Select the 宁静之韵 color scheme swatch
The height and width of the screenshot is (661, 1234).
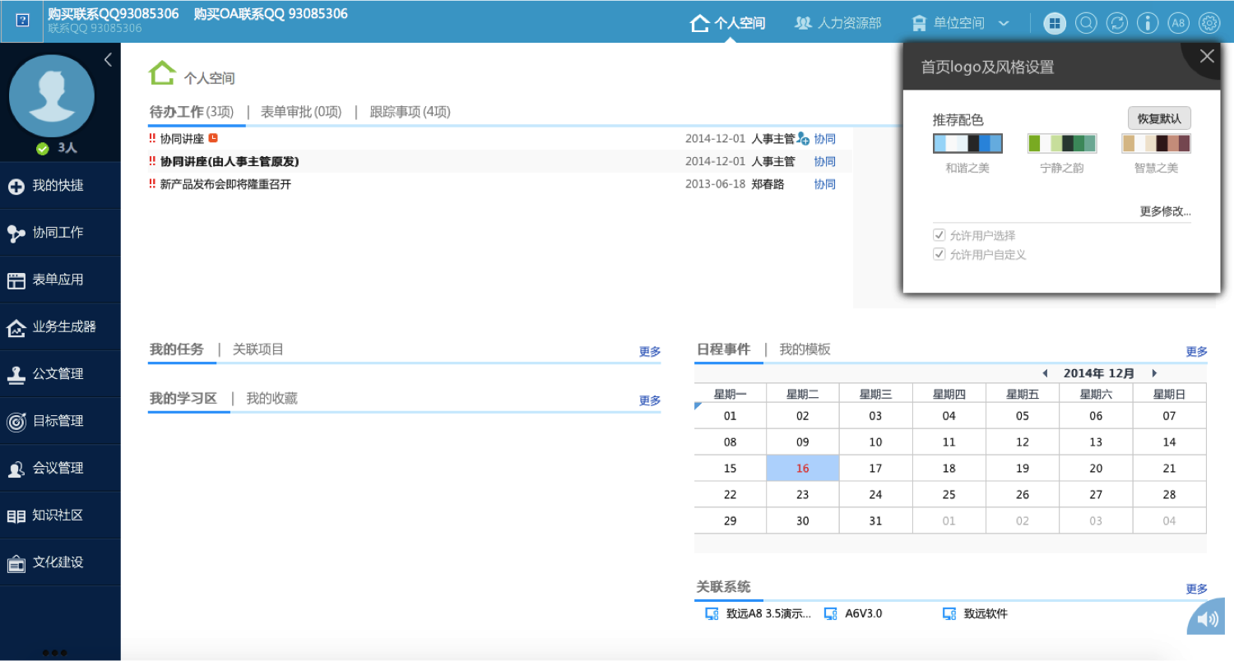1061,144
